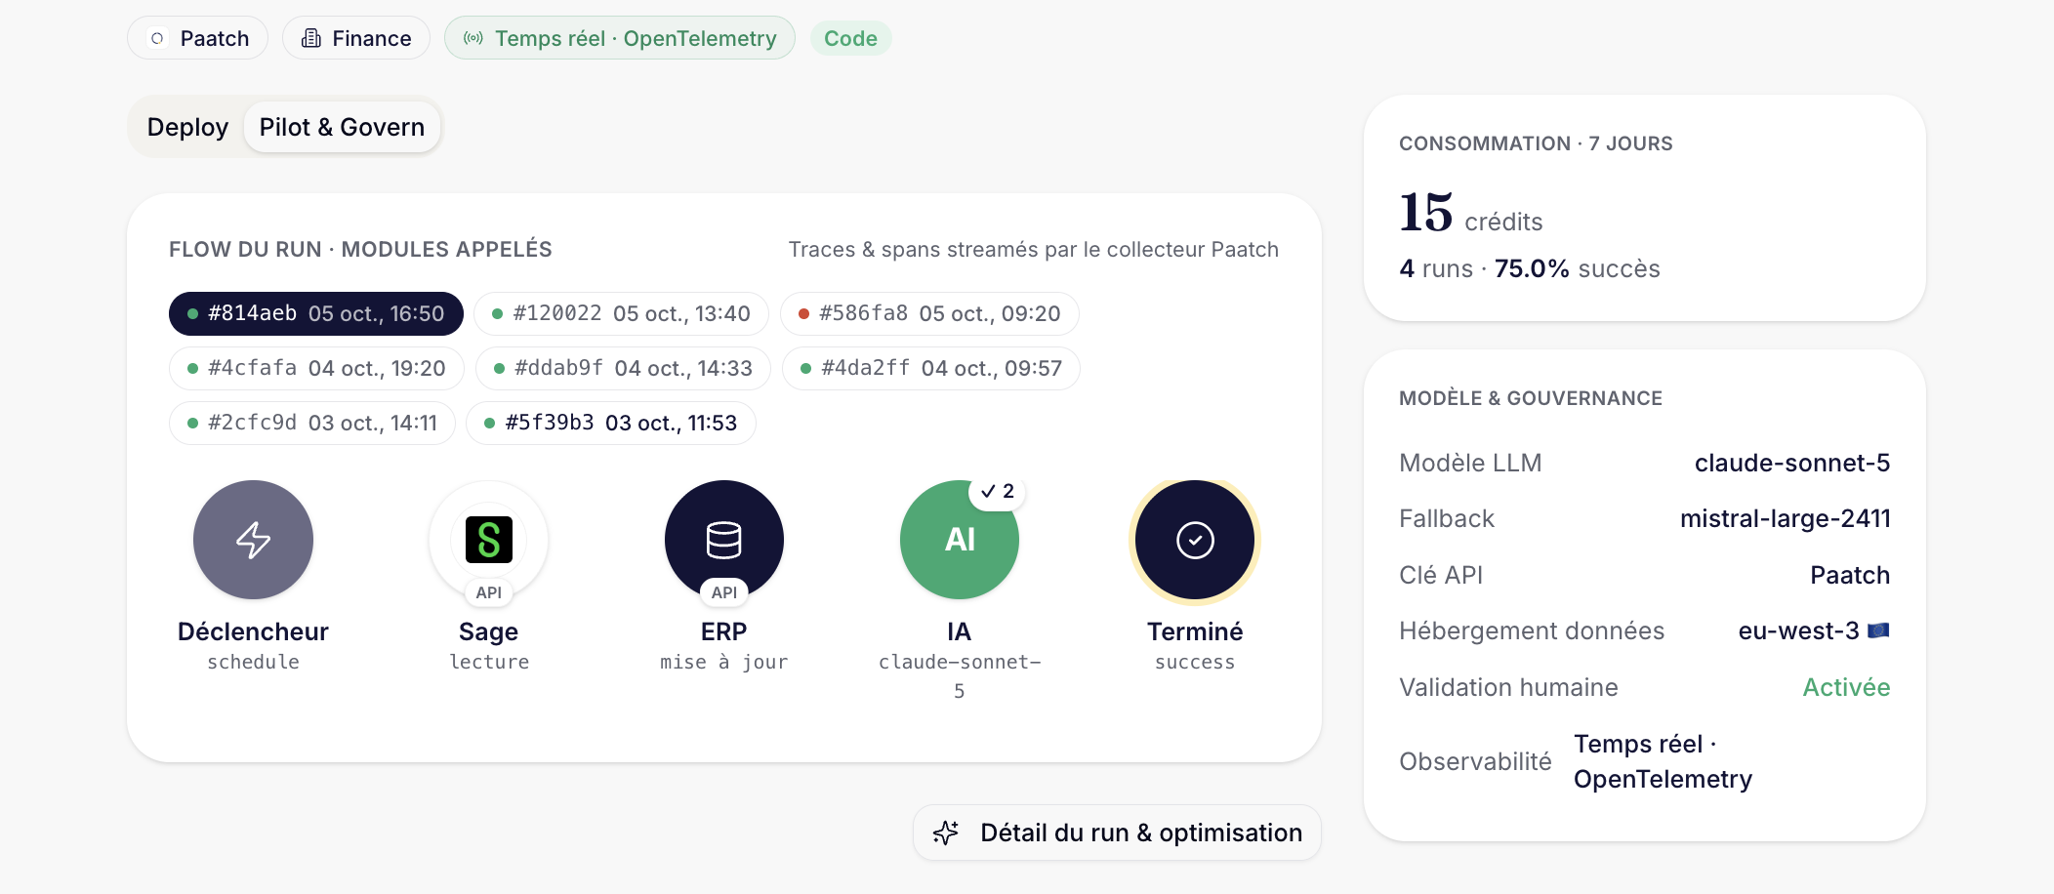This screenshot has width=2054, height=894.
Task: Click the Paatch logo icon
Action: (x=157, y=38)
